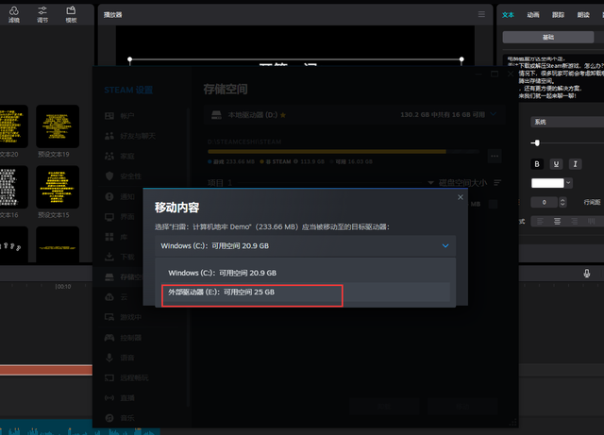The height and width of the screenshot is (435, 604).
Task: Click the D: drive storage usage bar
Action: (x=344, y=152)
